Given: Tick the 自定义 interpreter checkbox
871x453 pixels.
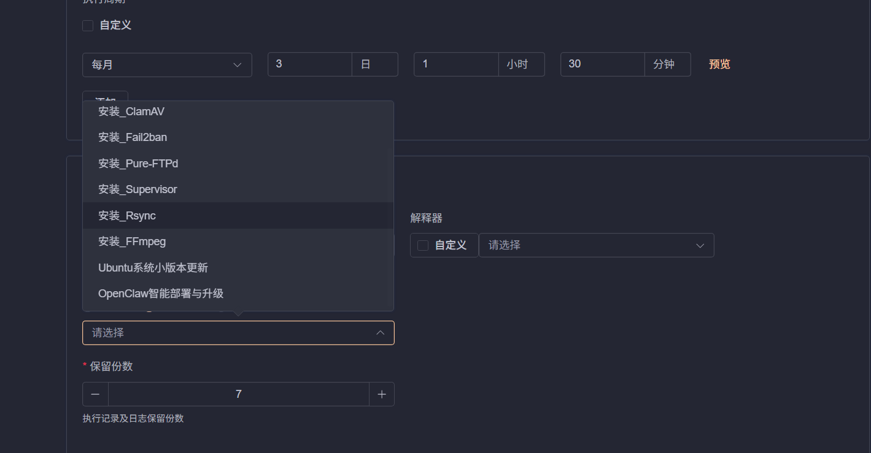Looking at the screenshot, I should coord(423,245).
